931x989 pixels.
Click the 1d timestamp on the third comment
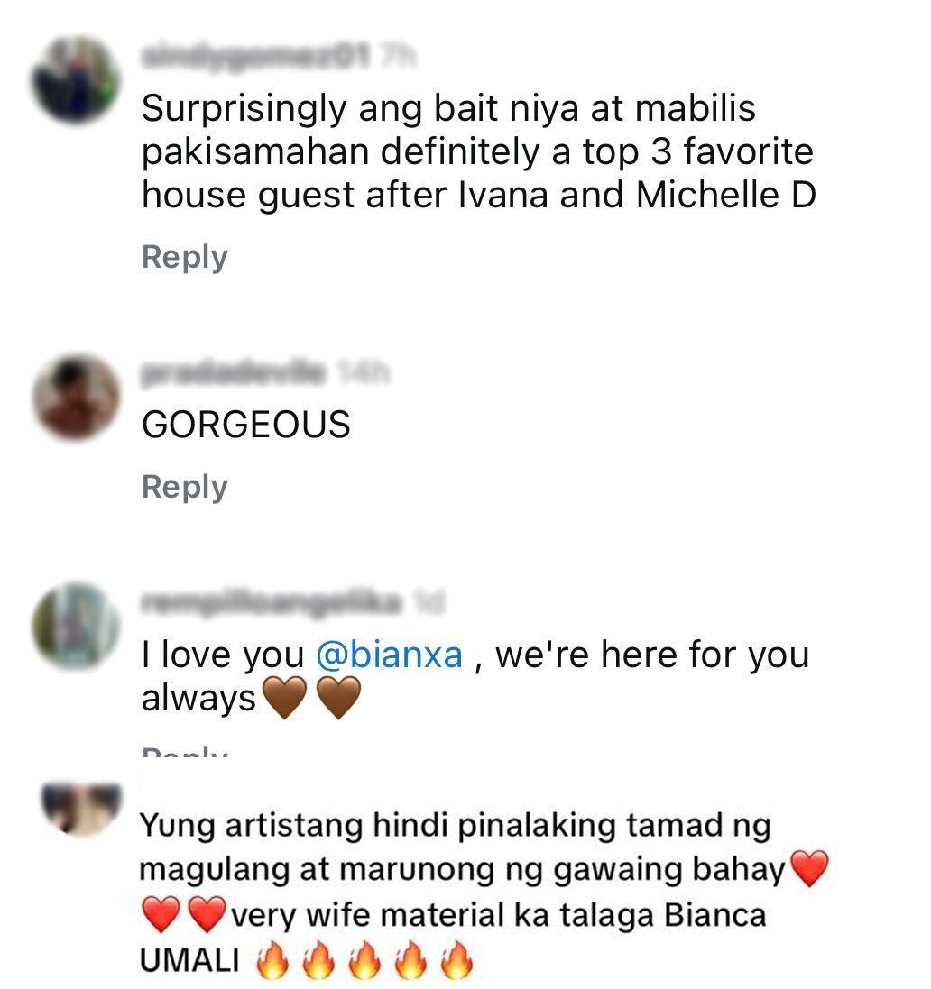point(428,602)
